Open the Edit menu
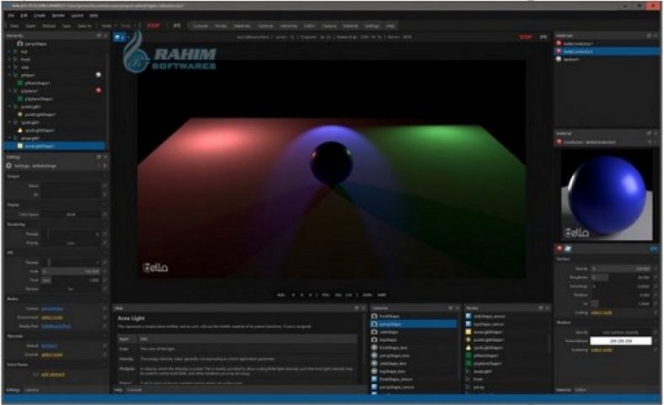This screenshot has height=405, width=664. pos(24,15)
